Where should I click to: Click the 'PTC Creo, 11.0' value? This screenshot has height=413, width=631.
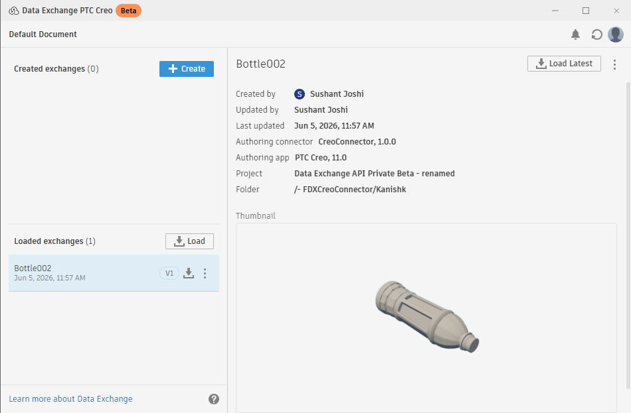(321, 158)
